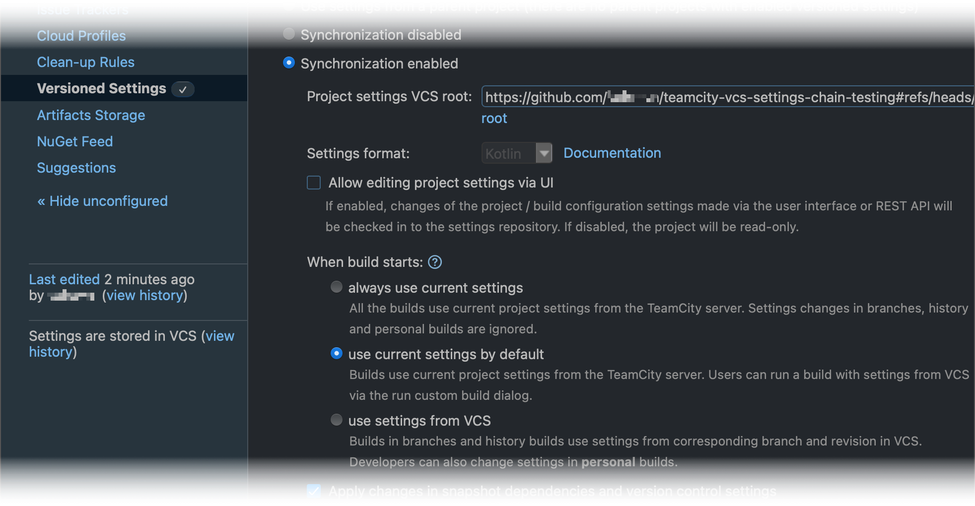Click view history next to Last edited
This screenshot has width=975, height=506.
pos(144,295)
